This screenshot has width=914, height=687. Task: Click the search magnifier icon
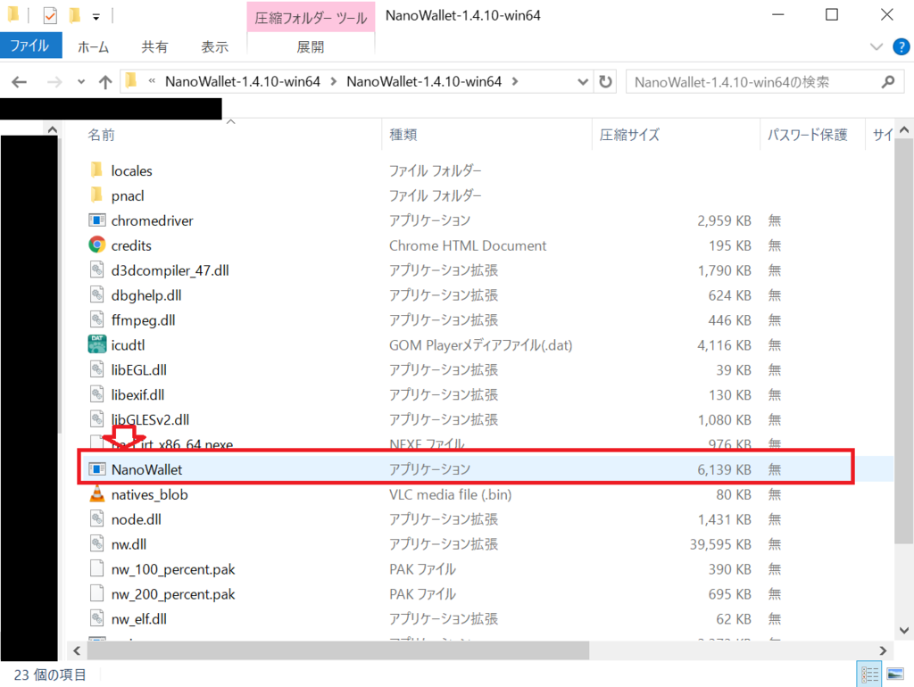(888, 82)
